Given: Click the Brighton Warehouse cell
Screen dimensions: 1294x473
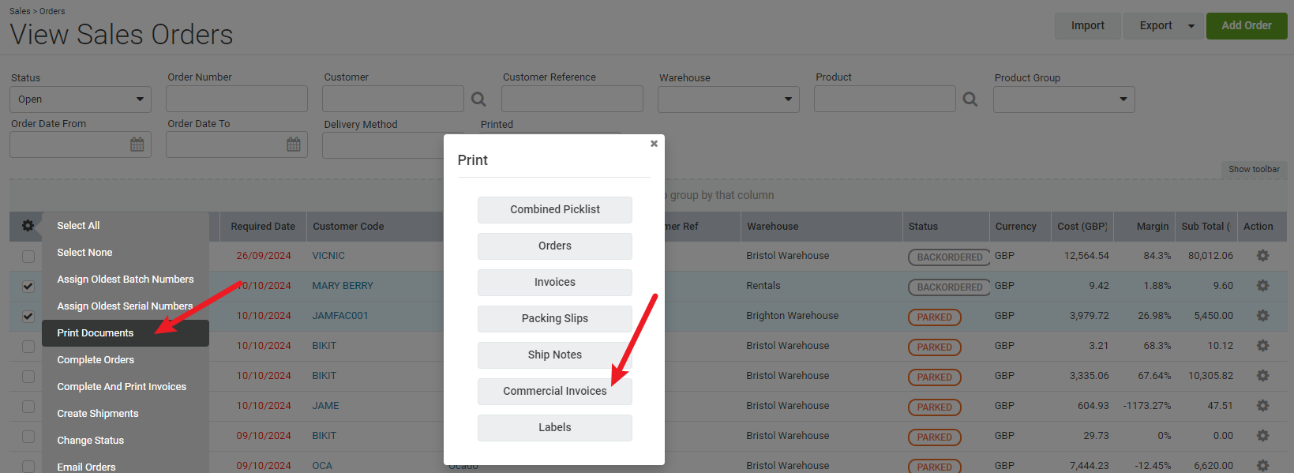Looking at the screenshot, I should pyautogui.click(x=793, y=316).
